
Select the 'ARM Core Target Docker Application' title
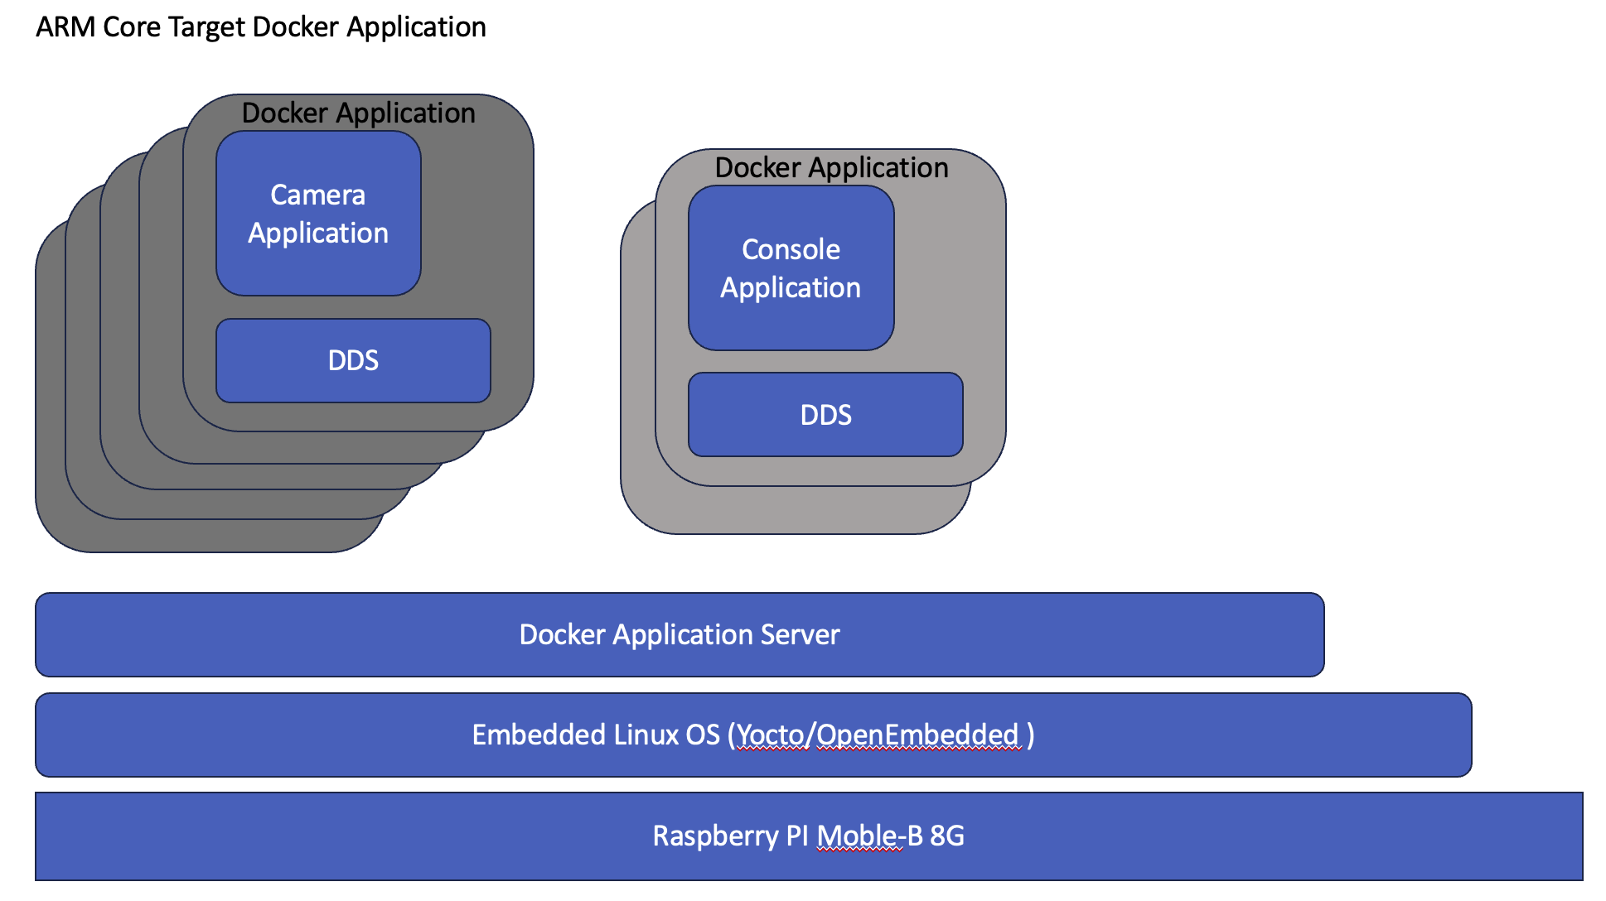261,27
